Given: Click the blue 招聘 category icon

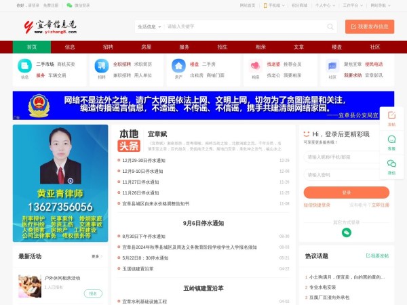Looking at the screenshot, I should pyautogui.click(x=101, y=66).
